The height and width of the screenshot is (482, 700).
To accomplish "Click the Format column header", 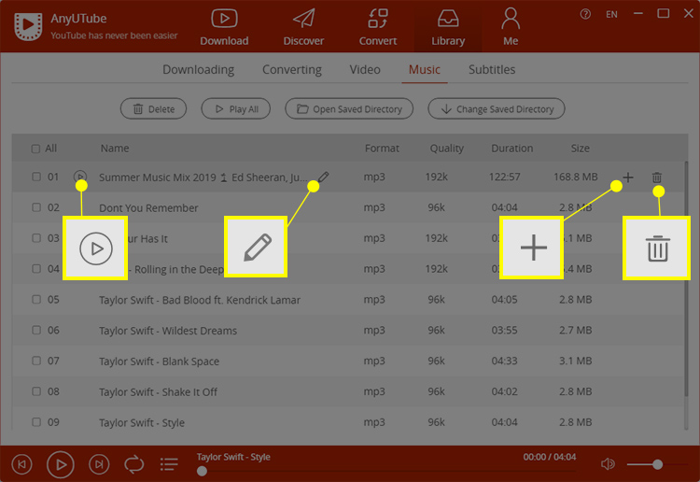I will point(382,149).
